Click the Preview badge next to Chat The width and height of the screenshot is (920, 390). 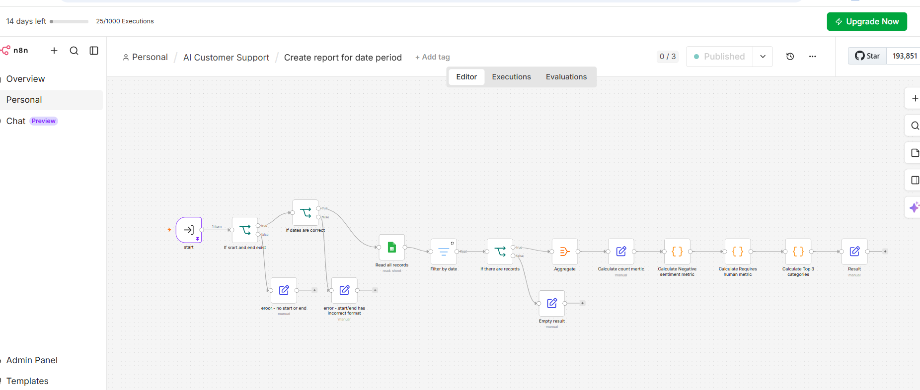[x=44, y=121]
